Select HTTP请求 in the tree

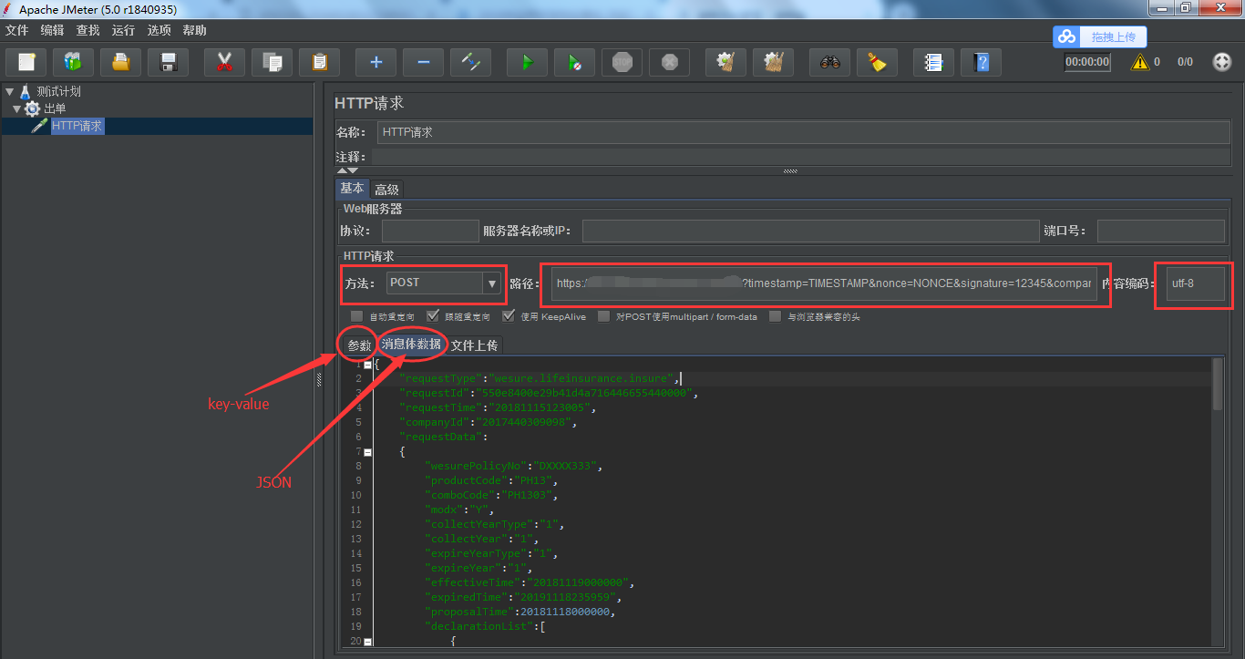point(77,126)
